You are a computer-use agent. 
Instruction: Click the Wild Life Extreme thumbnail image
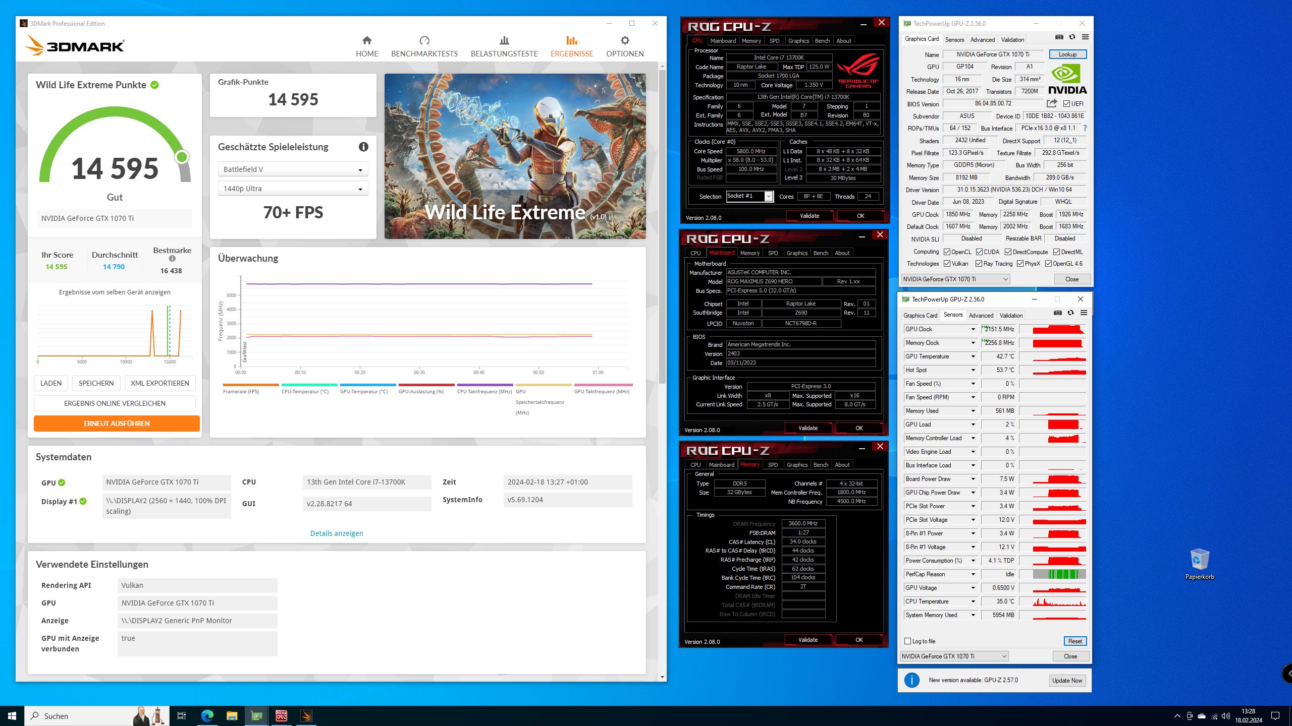[515, 156]
